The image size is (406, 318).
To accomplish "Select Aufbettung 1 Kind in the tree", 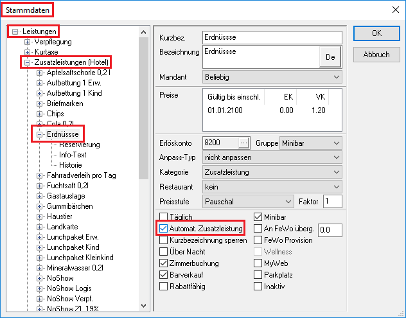I will 74,93.
